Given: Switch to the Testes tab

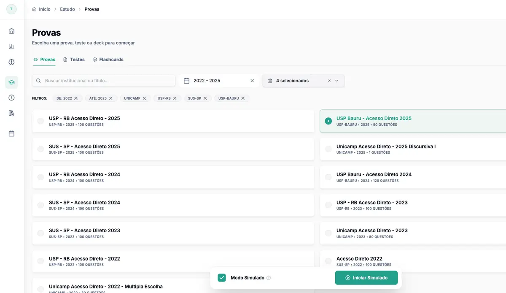Looking at the screenshot, I should click(74, 60).
